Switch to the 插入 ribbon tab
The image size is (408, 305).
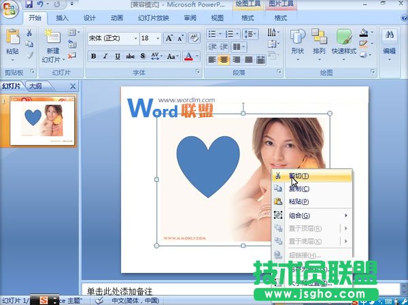[62, 18]
